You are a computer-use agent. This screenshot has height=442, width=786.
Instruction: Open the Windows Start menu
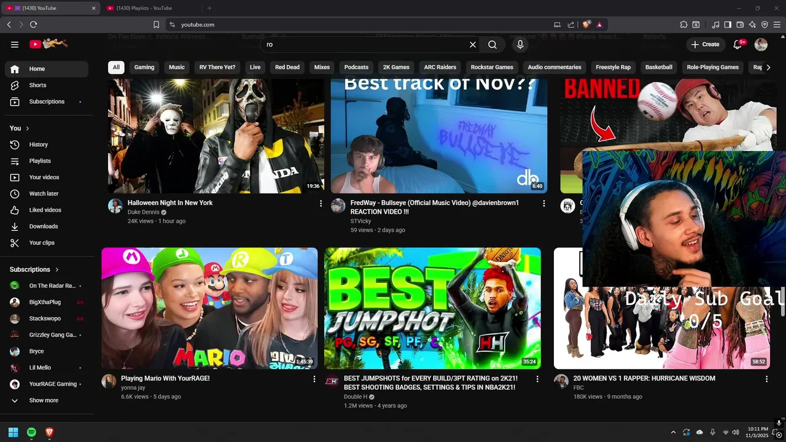14,432
